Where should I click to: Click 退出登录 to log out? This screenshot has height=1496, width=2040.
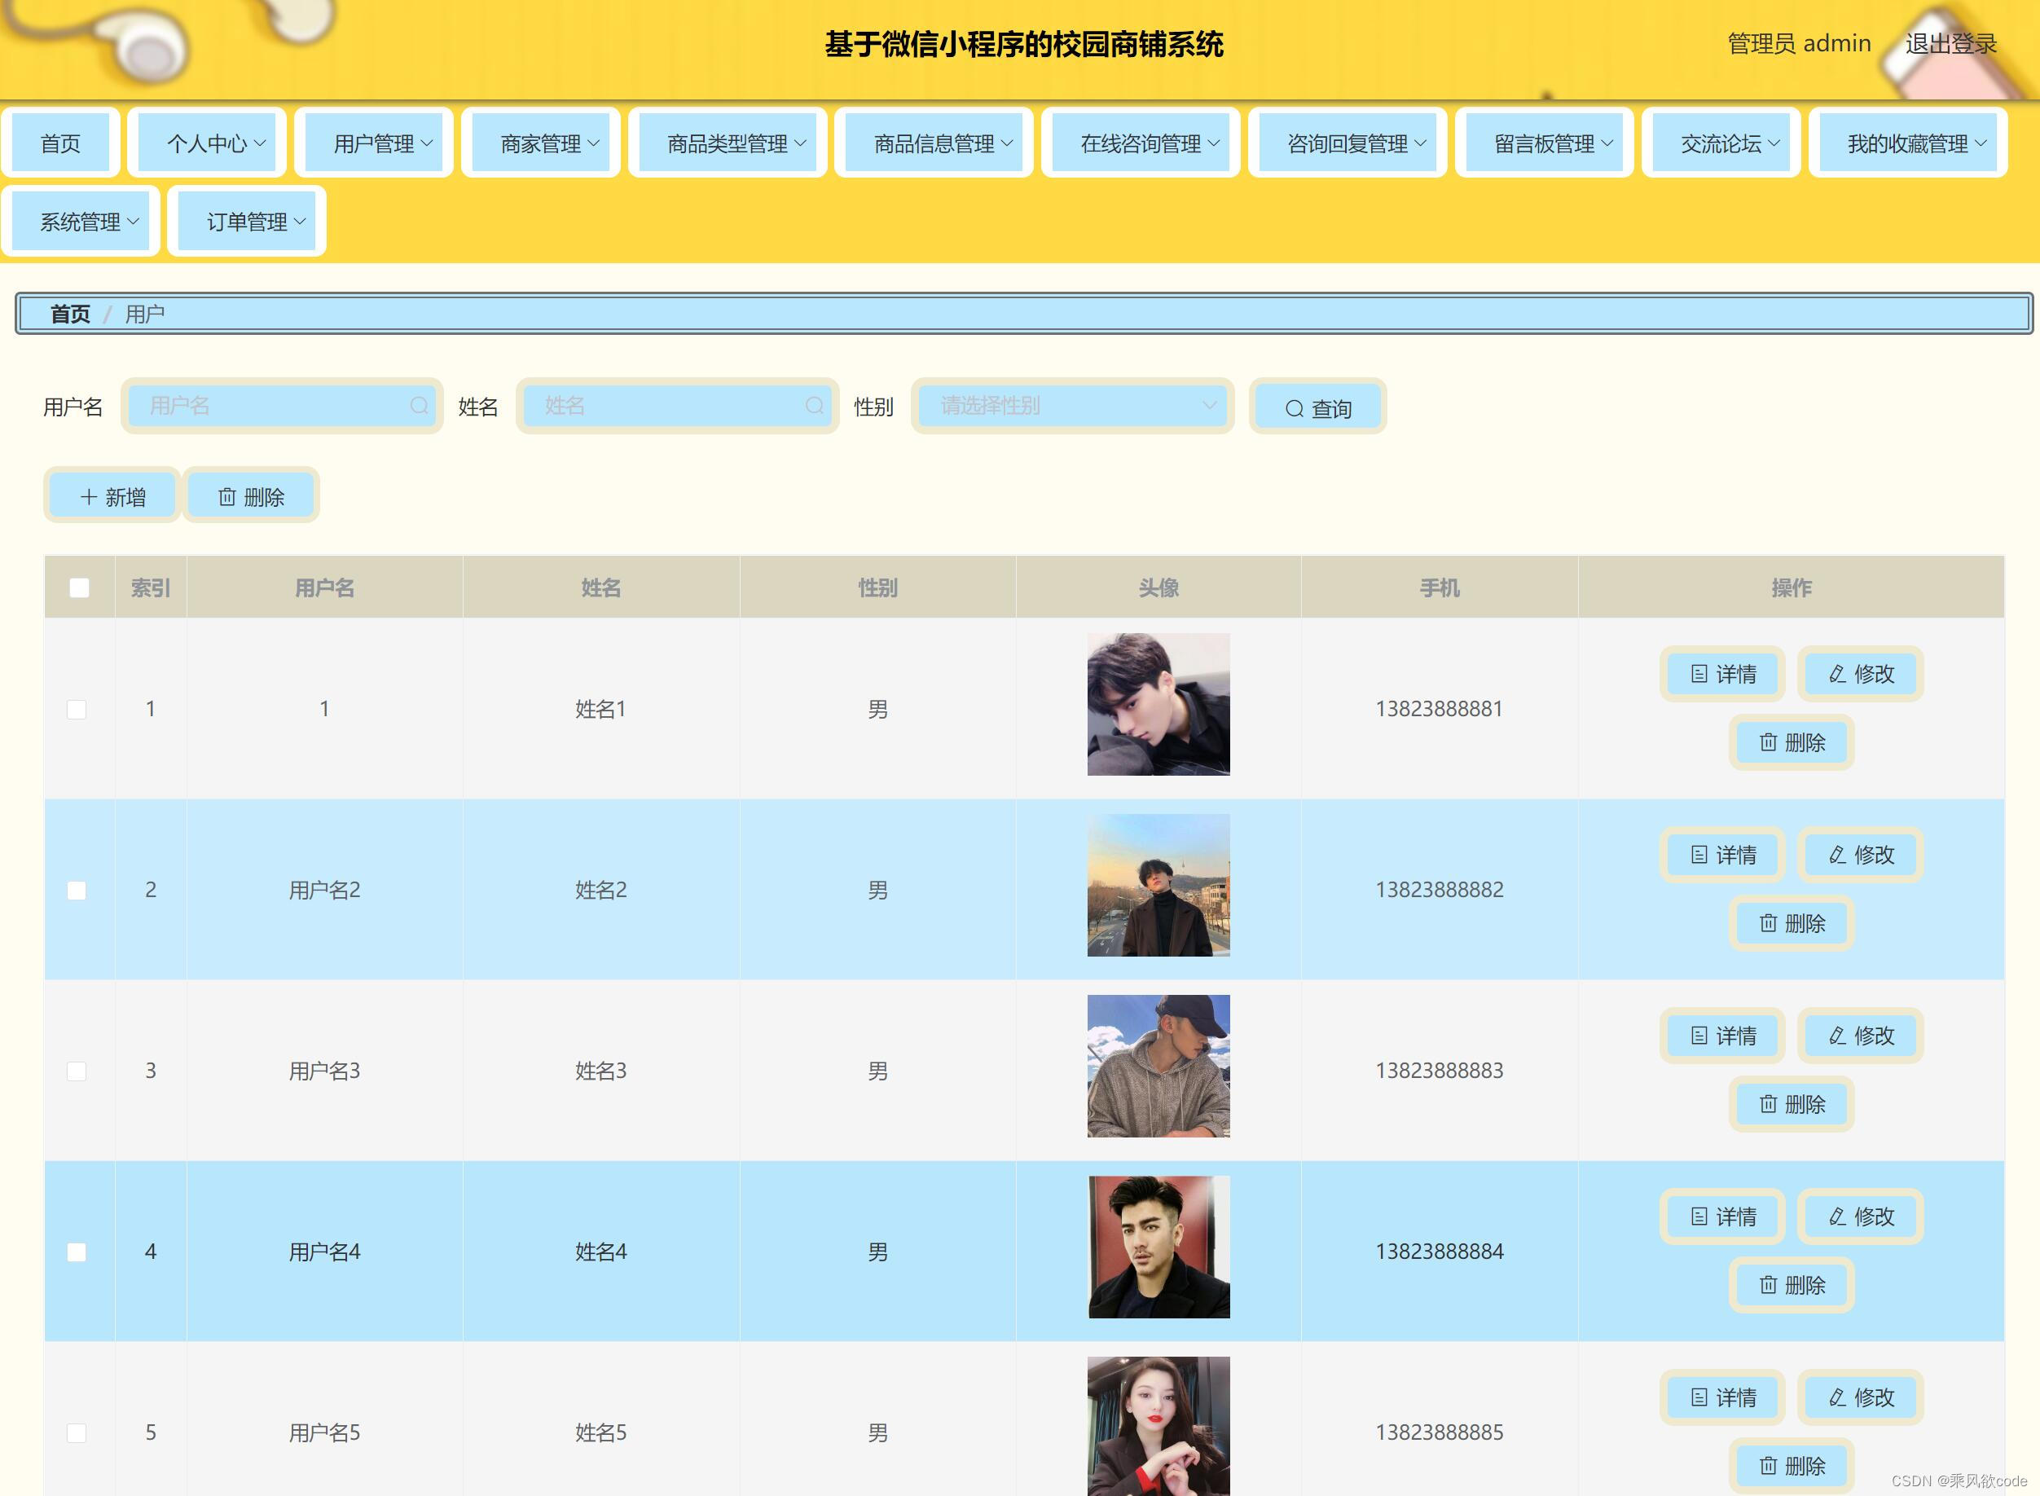pos(1950,43)
